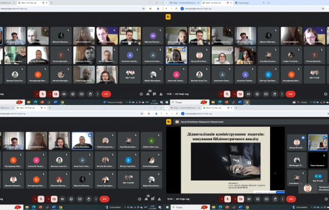329x210 pixels.
Task: Open meeting details info icon in the top-left meeting window
Action: tap(141, 94)
